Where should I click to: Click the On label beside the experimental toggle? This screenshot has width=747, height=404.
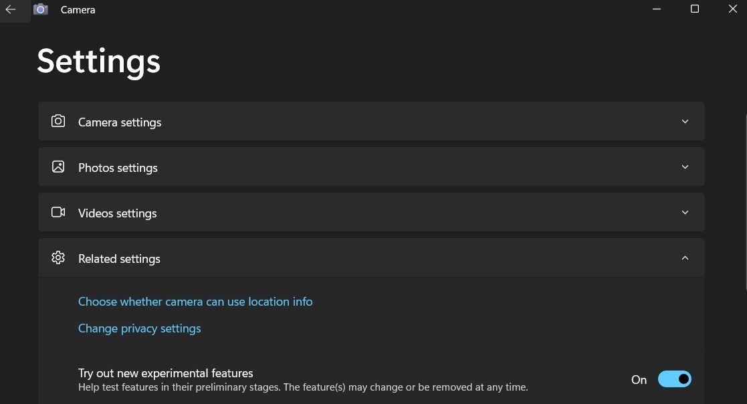click(639, 379)
